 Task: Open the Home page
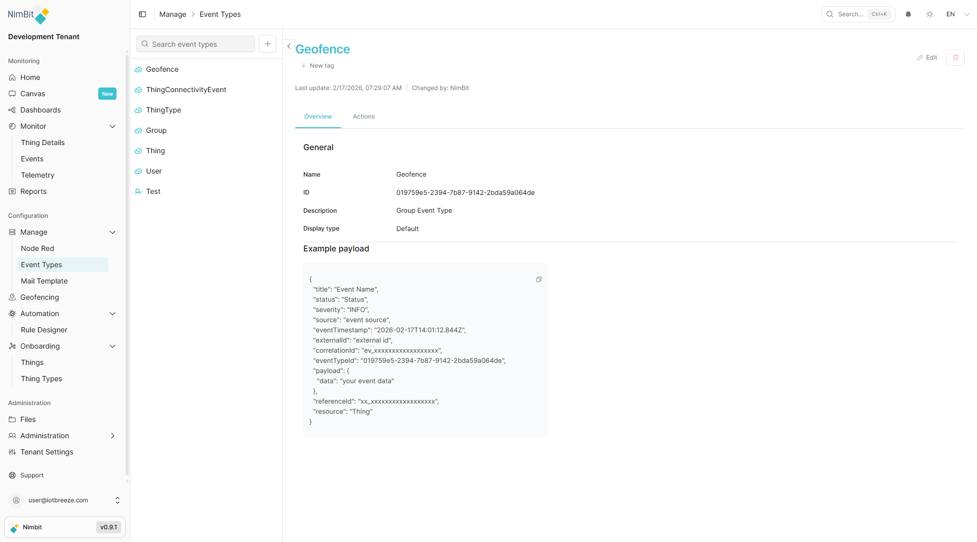(30, 77)
